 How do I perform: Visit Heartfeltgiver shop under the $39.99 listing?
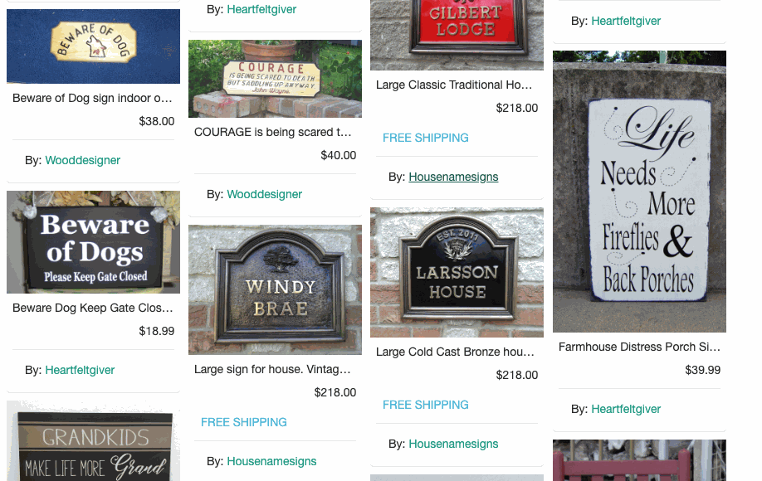tap(626, 409)
